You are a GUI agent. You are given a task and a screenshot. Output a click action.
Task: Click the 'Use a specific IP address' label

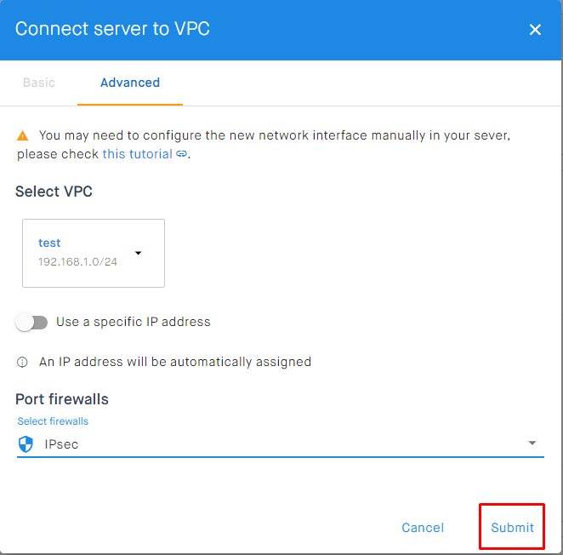click(133, 323)
